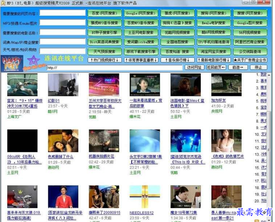Focus the 天气/游戏/知识/购物 input field
Screen dimensions: 275x222
coord(63,51)
